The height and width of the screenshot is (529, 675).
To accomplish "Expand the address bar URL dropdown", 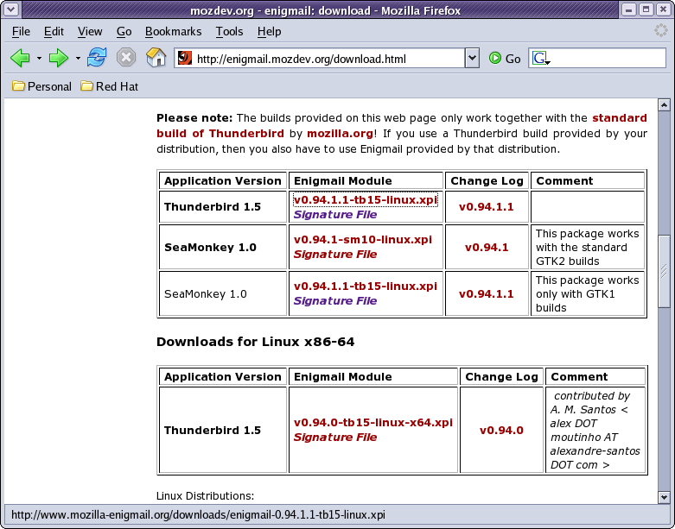I will (472, 58).
